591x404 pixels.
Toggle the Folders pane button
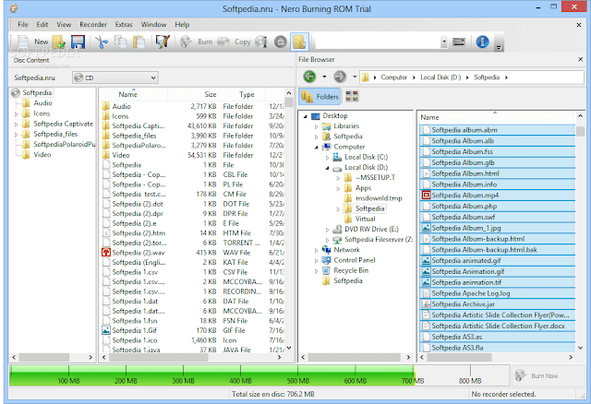pyautogui.click(x=320, y=97)
